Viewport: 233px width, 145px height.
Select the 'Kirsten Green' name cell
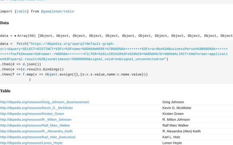173,114
